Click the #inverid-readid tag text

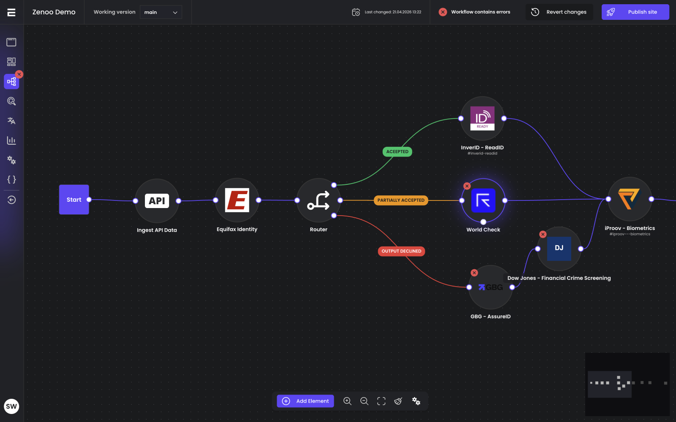482,154
